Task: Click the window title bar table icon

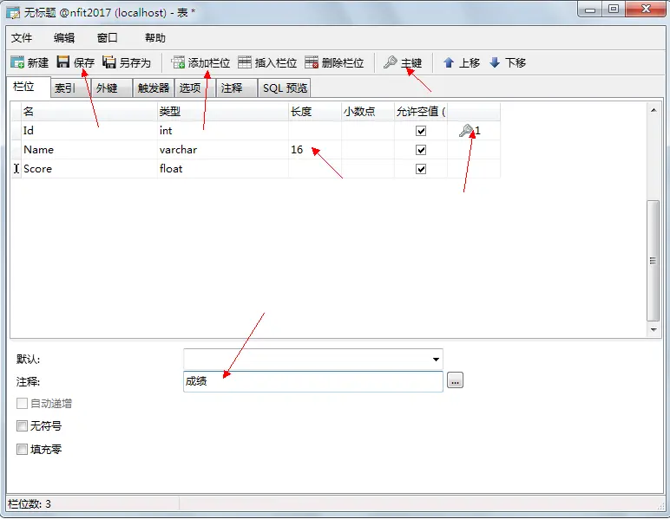Action: click(13, 13)
